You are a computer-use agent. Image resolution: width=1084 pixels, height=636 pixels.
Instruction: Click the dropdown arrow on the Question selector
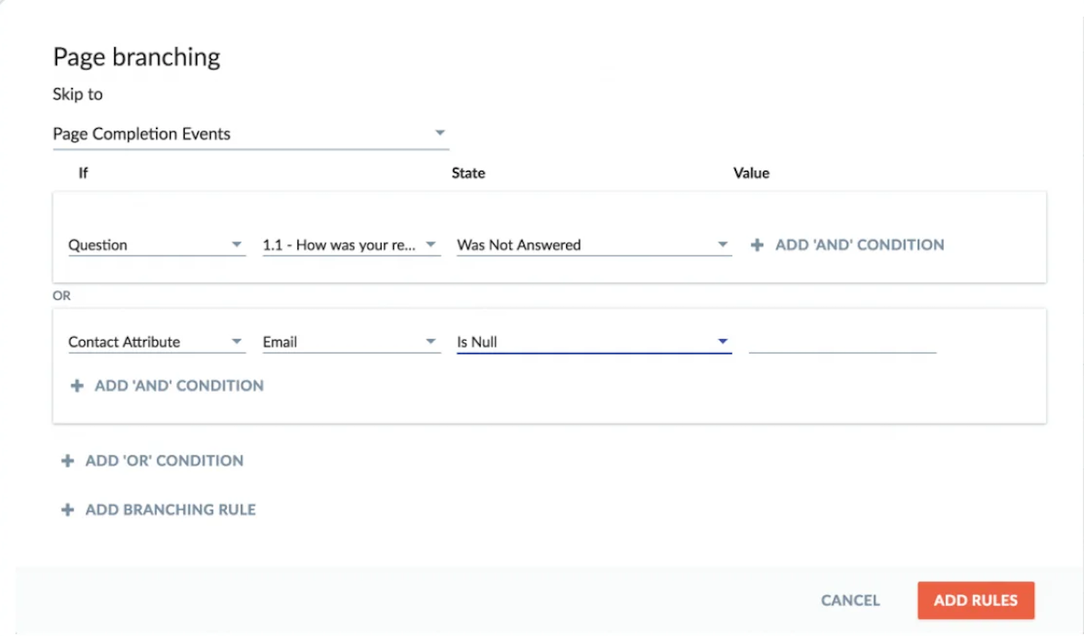click(237, 245)
